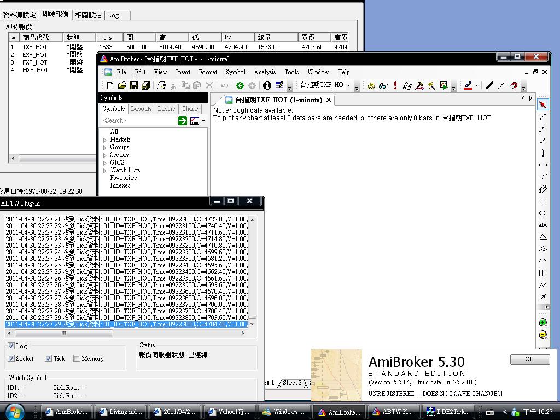Enable the Memory checkbox
The width and height of the screenshot is (560, 420).
[77, 359]
